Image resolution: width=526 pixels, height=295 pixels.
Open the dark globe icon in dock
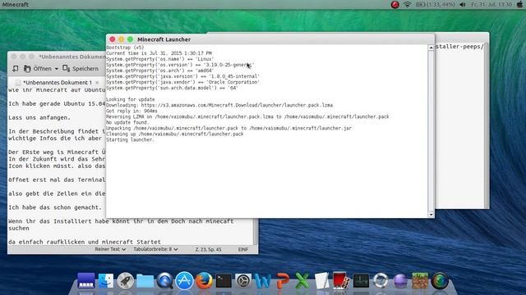(440, 280)
